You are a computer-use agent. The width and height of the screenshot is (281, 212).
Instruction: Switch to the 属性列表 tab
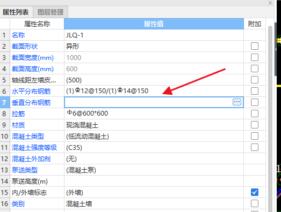click(x=16, y=12)
